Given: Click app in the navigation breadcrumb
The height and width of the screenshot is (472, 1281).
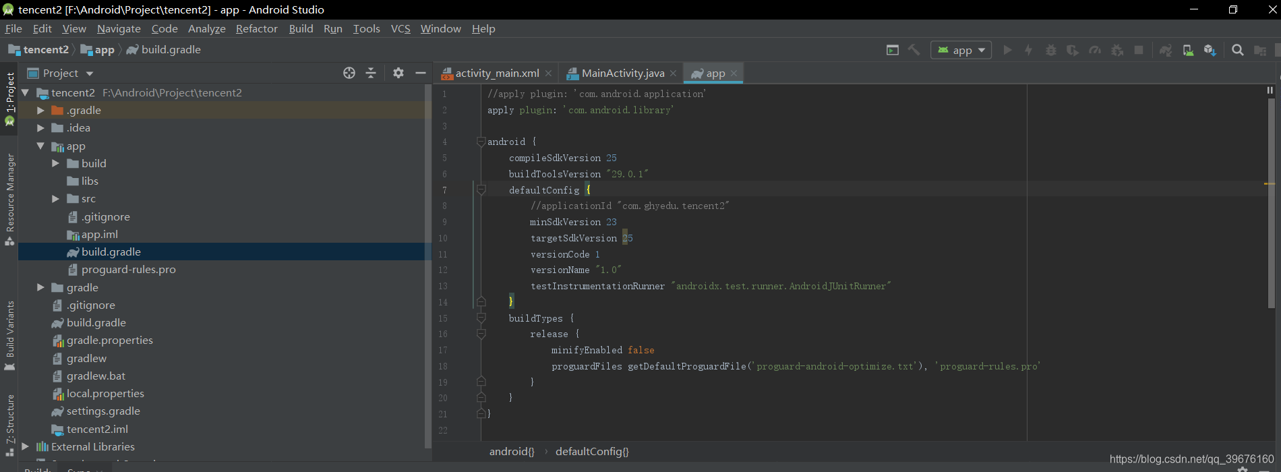Looking at the screenshot, I should coord(98,50).
